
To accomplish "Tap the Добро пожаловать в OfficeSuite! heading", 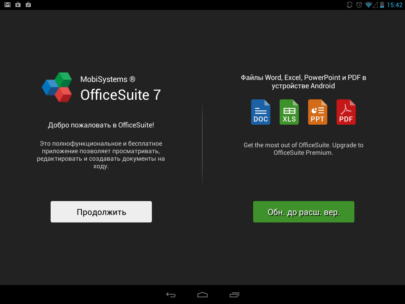I will pos(101,125).
